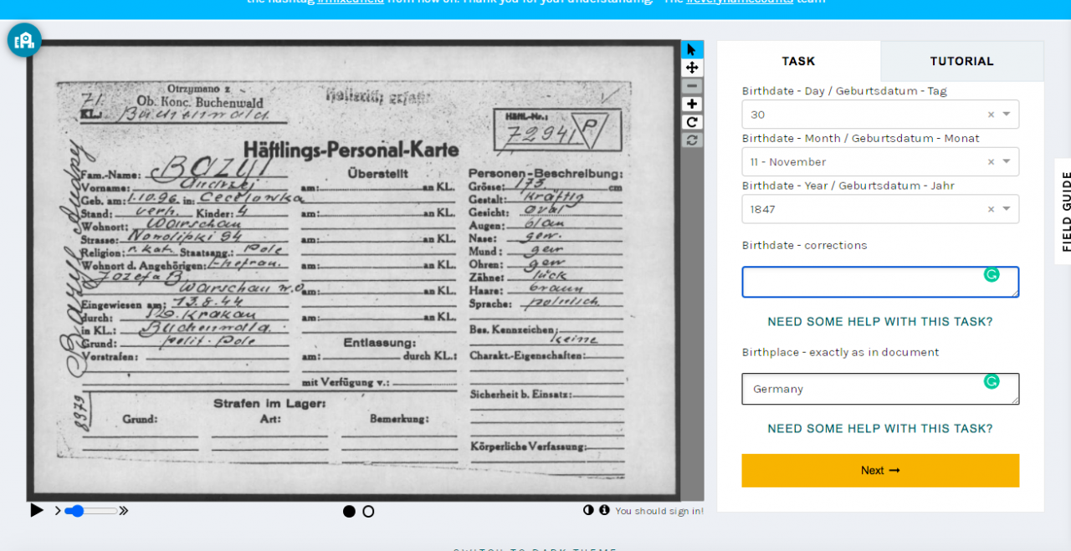Select the first filled page dot
The height and width of the screenshot is (551, 1071).
(349, 512)
